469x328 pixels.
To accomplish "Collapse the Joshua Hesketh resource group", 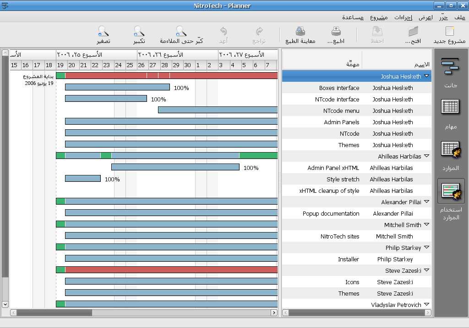I will [426, 76].
